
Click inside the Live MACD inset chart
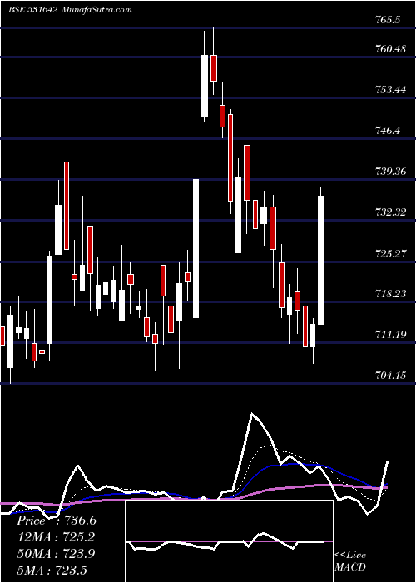(x=229, y=541)
